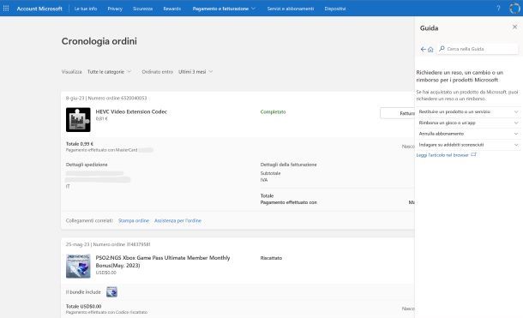Close the Guida help panel
This screenshot has width=523, height=318.
pyautogui.click(x=514, y=27)
